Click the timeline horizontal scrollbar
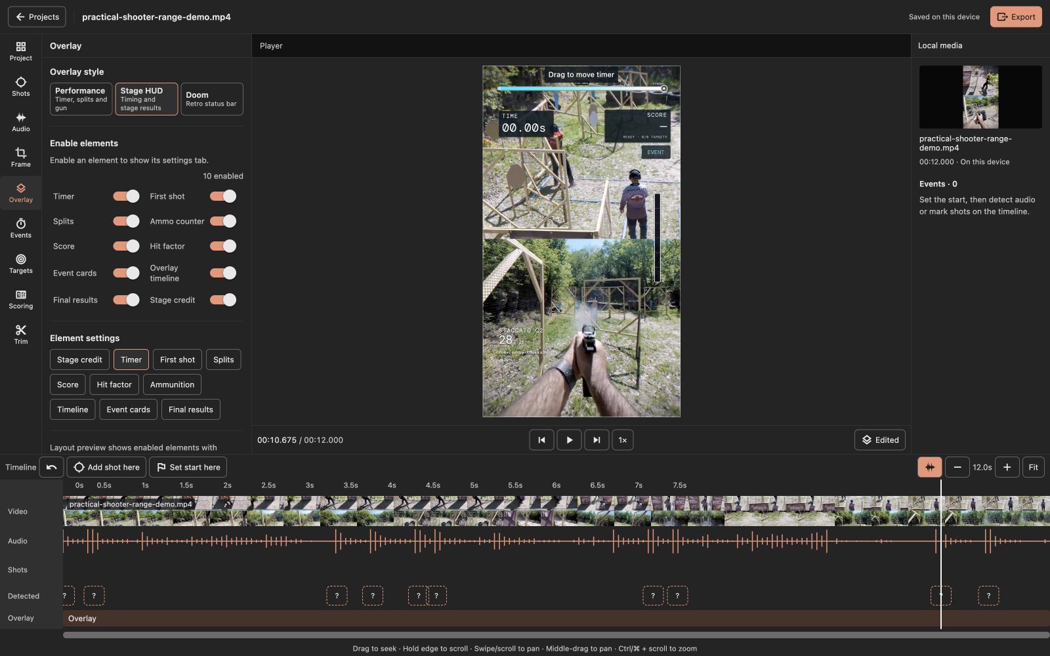1050x656 pixels. [556, 635]
